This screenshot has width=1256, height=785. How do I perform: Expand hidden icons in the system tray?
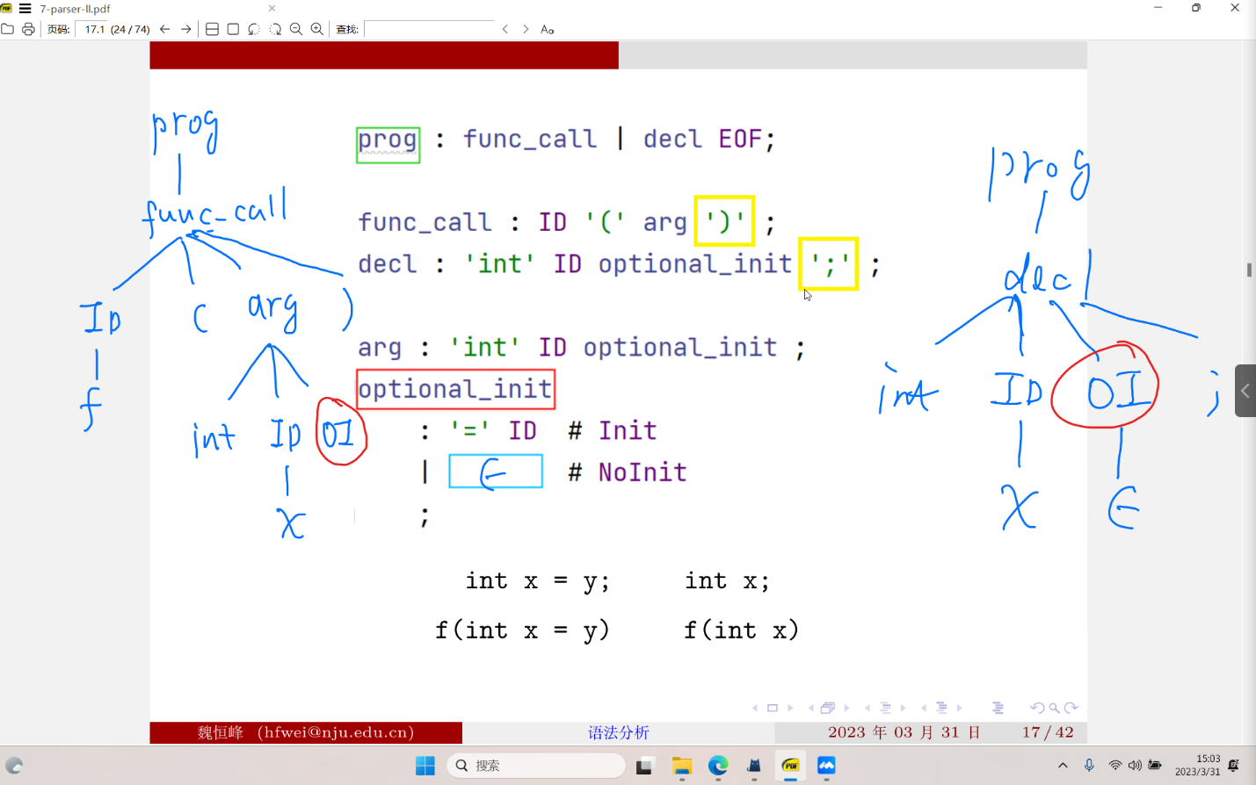click(x=1064, y=765)
